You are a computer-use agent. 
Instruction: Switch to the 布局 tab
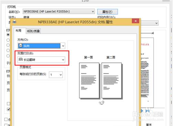18,31
